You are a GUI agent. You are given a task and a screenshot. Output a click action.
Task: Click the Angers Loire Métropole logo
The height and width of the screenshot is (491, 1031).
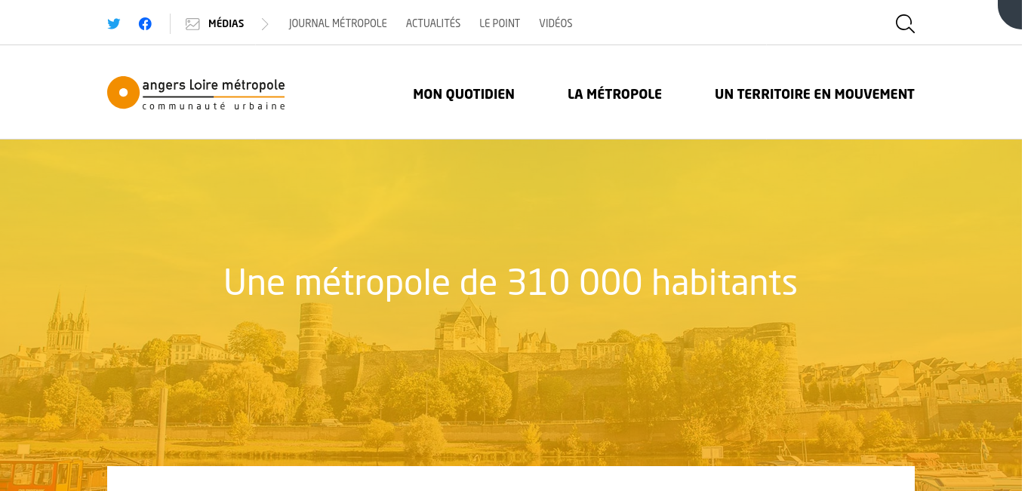pyautogui.click(x=196, y=93)
